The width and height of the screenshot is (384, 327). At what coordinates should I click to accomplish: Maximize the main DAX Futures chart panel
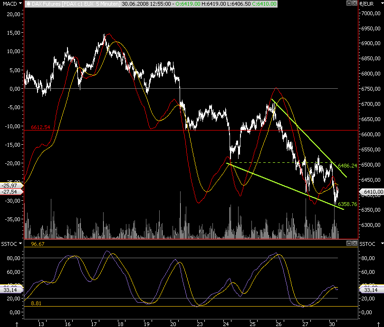click(349, 3)
